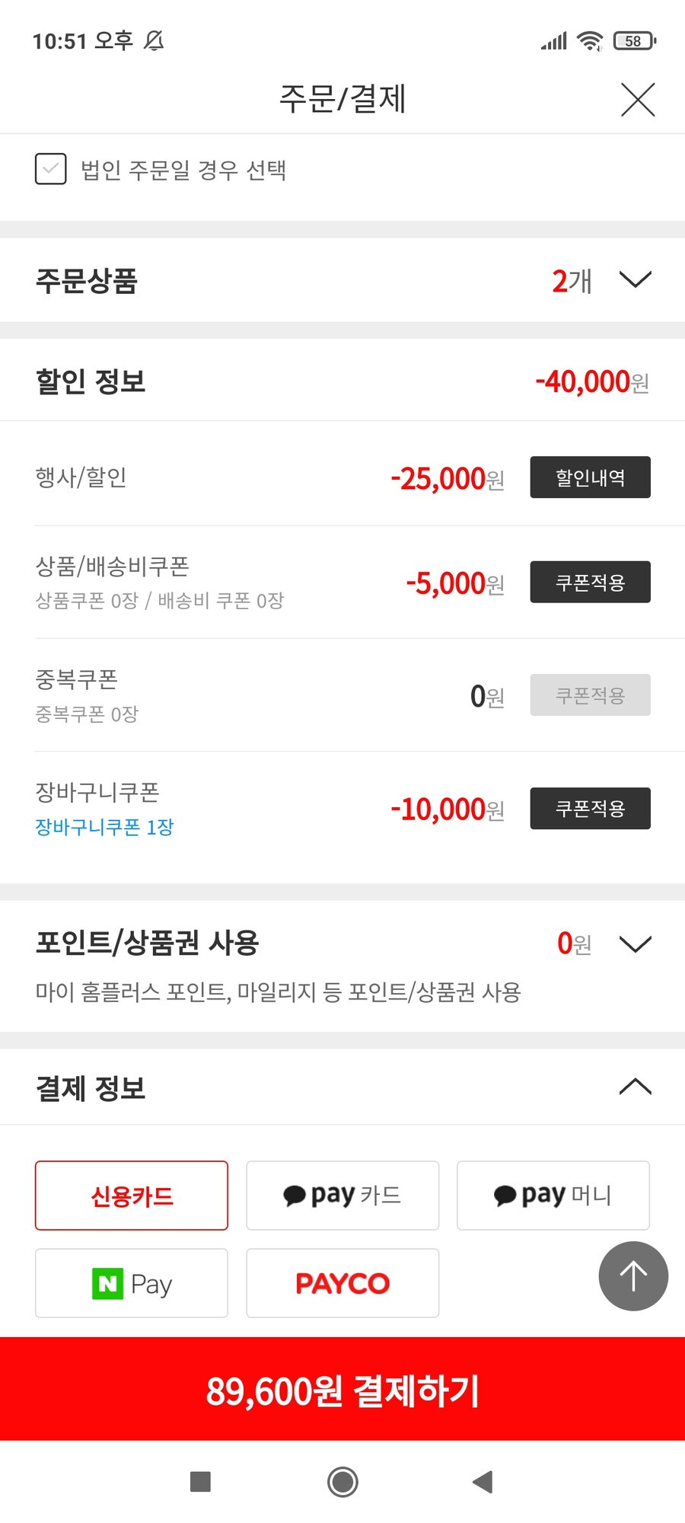Tap the Android home circle button
685x1523 pixels.
point(342,1481)
